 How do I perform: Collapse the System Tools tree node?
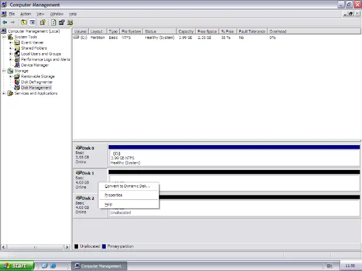pyautogui.click(x=4, y=37)
